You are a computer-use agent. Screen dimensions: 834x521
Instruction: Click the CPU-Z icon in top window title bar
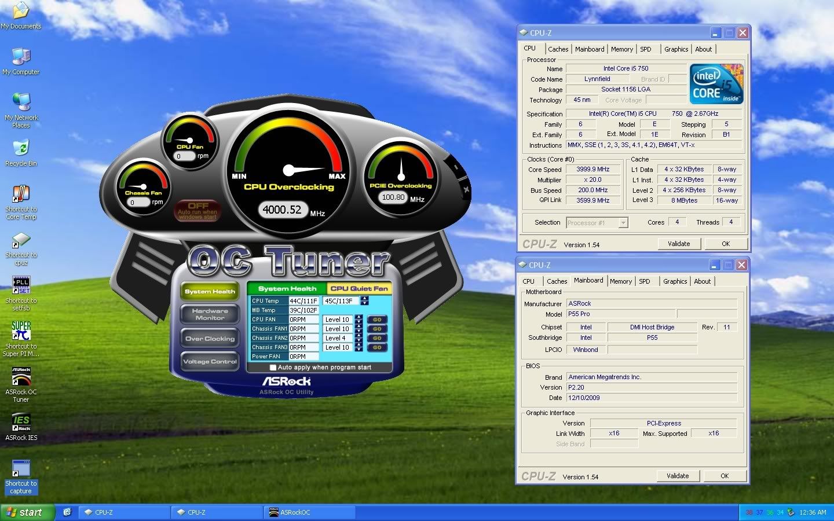pyautogui.click(x=524, y=33)
